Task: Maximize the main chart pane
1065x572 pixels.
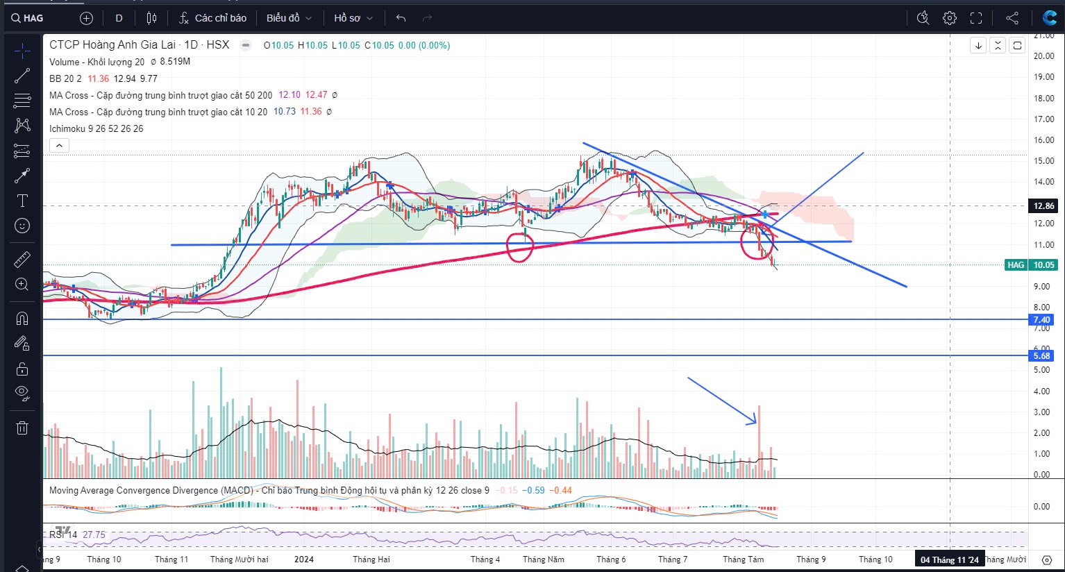Action: 1017,46
